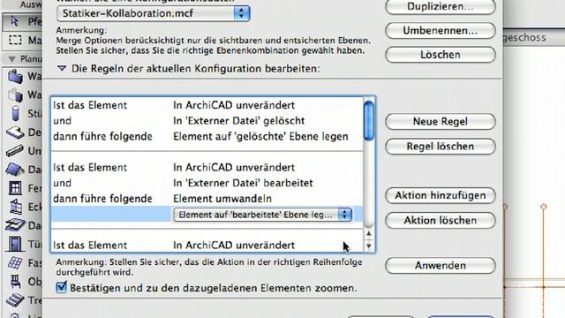Select the Decke slab tool icon
This screenshot has width=565, height=318.
(x=15, y=132)
